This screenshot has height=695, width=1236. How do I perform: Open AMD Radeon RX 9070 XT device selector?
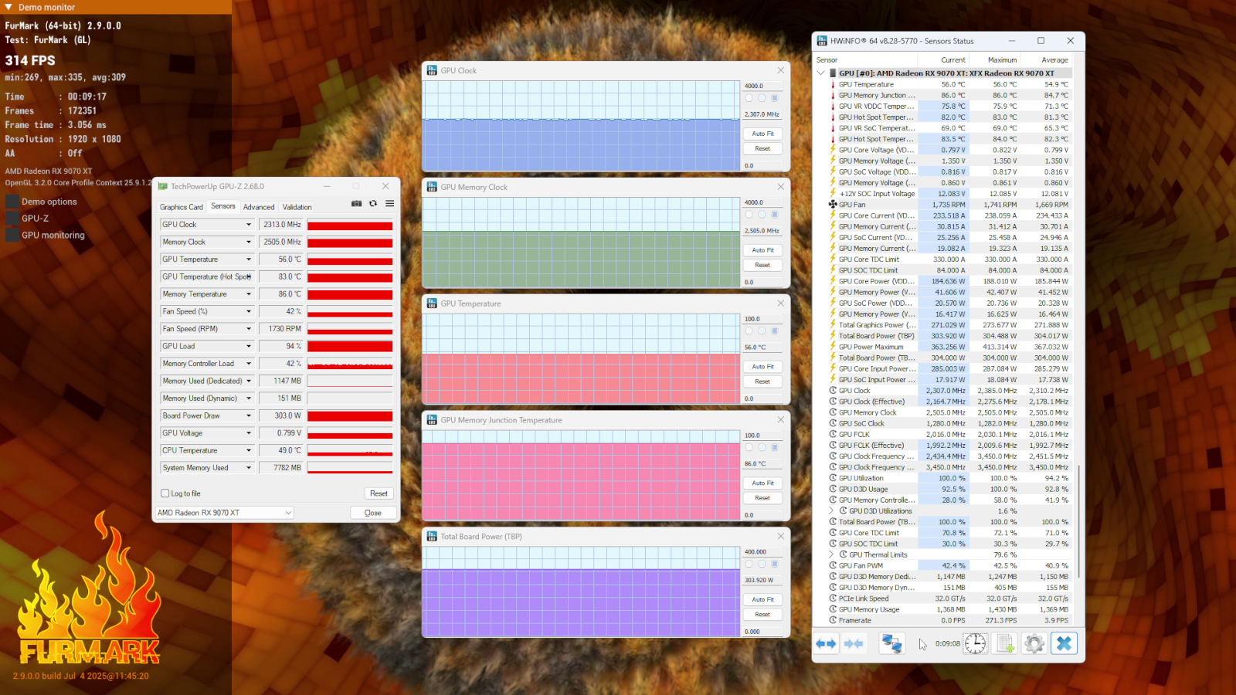[225, 513]
